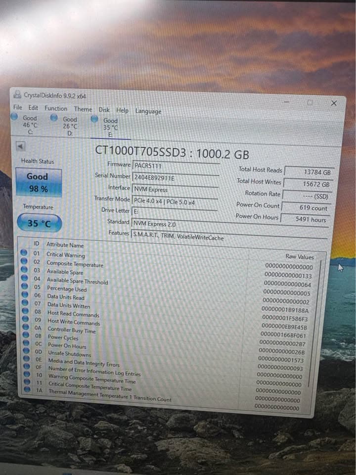Click status dot for Data Units Read

[25, 294]
